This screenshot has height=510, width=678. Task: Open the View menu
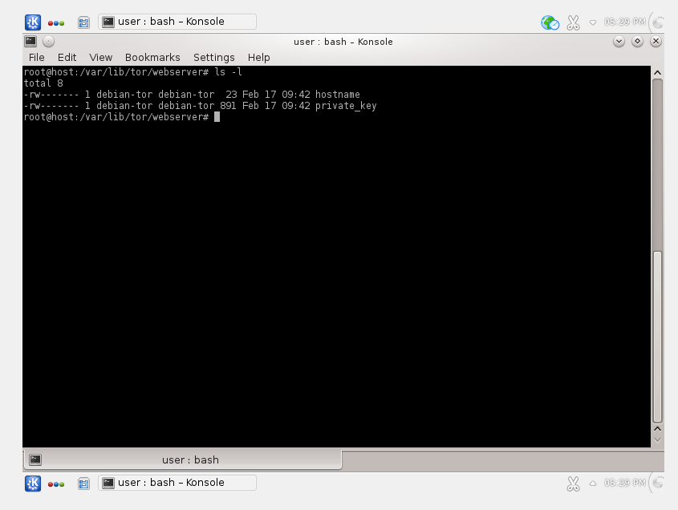100,58
